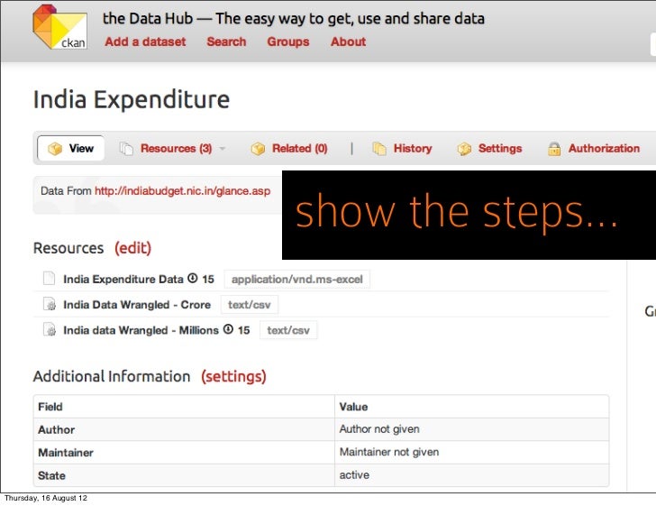This screenshot has width=656, height=506.
Task: Follow the indiabudget.nic.in/glance.asp link
Action: point(182,191)
